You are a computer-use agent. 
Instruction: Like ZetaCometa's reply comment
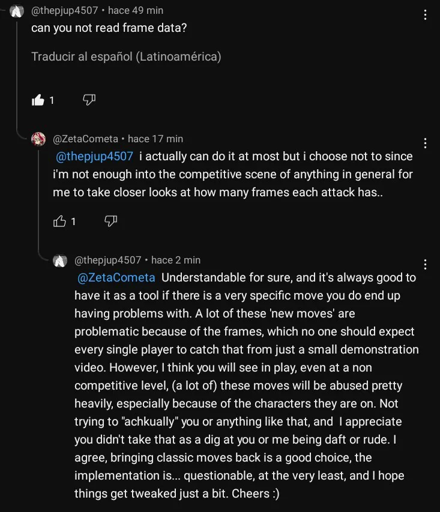(60, 221)
